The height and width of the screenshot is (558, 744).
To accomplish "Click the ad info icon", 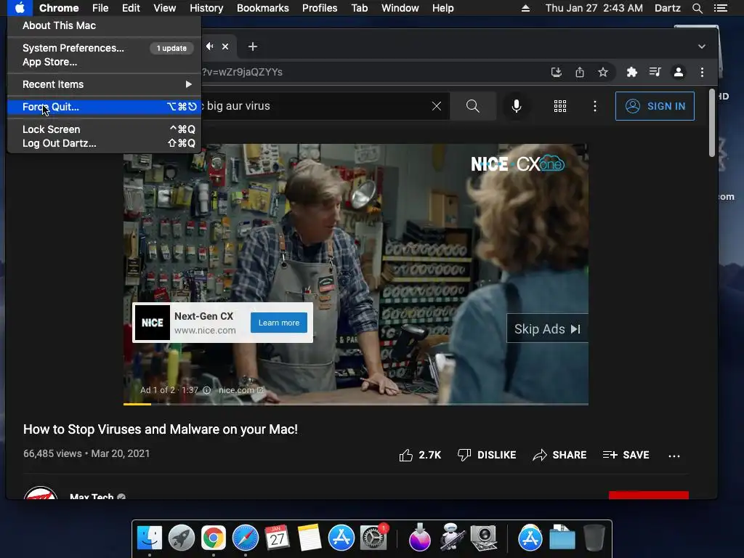I will click(x=207, y=390).
